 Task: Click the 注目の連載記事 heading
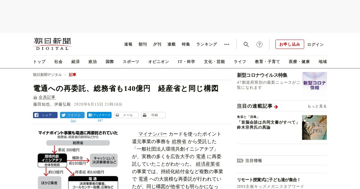click(x=255, y=106)
